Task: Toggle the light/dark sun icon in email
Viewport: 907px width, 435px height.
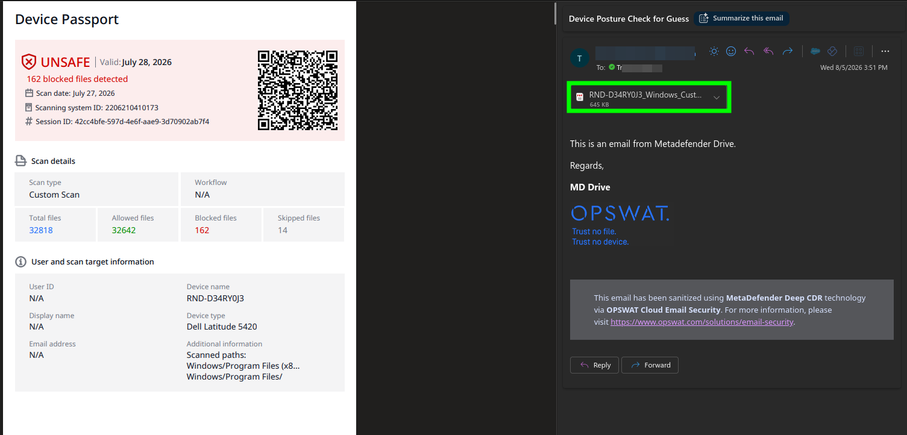Action: click(x=714, y=52)
